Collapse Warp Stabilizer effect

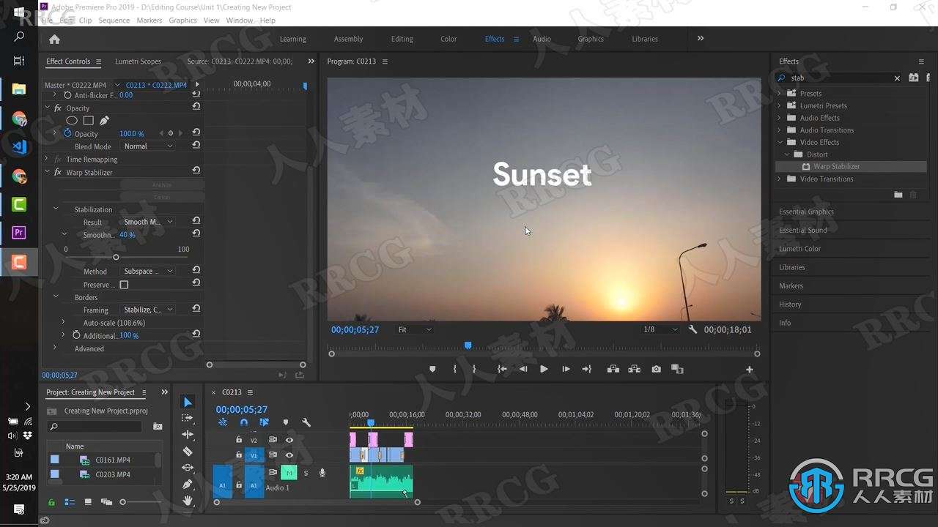[x=46, y=172]
